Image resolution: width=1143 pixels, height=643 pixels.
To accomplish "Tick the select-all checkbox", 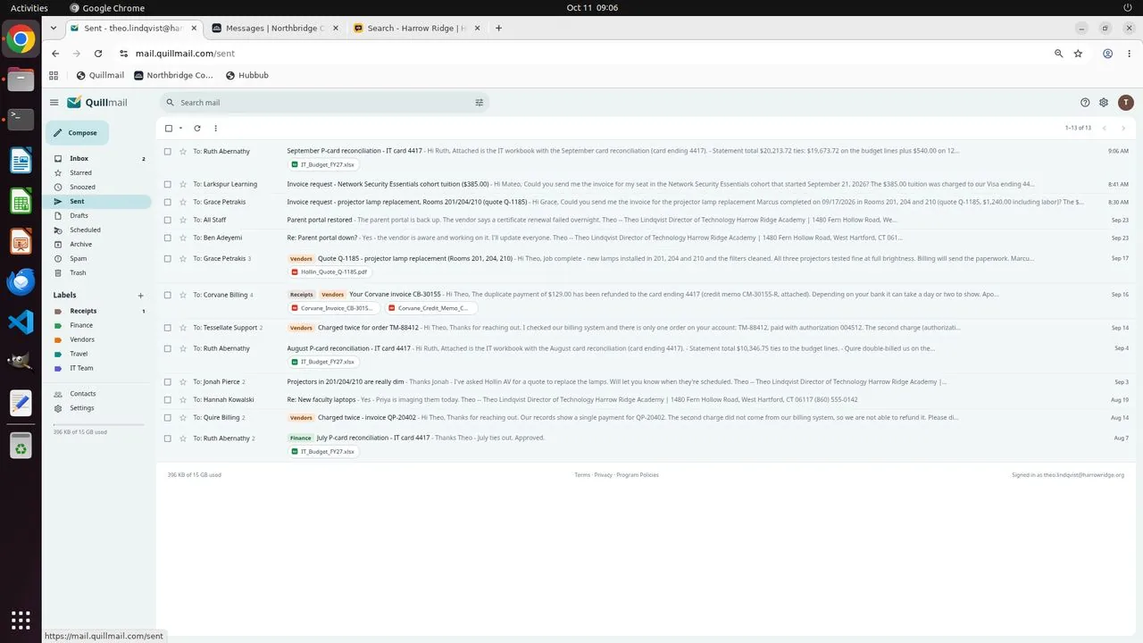I will [168, 128].
